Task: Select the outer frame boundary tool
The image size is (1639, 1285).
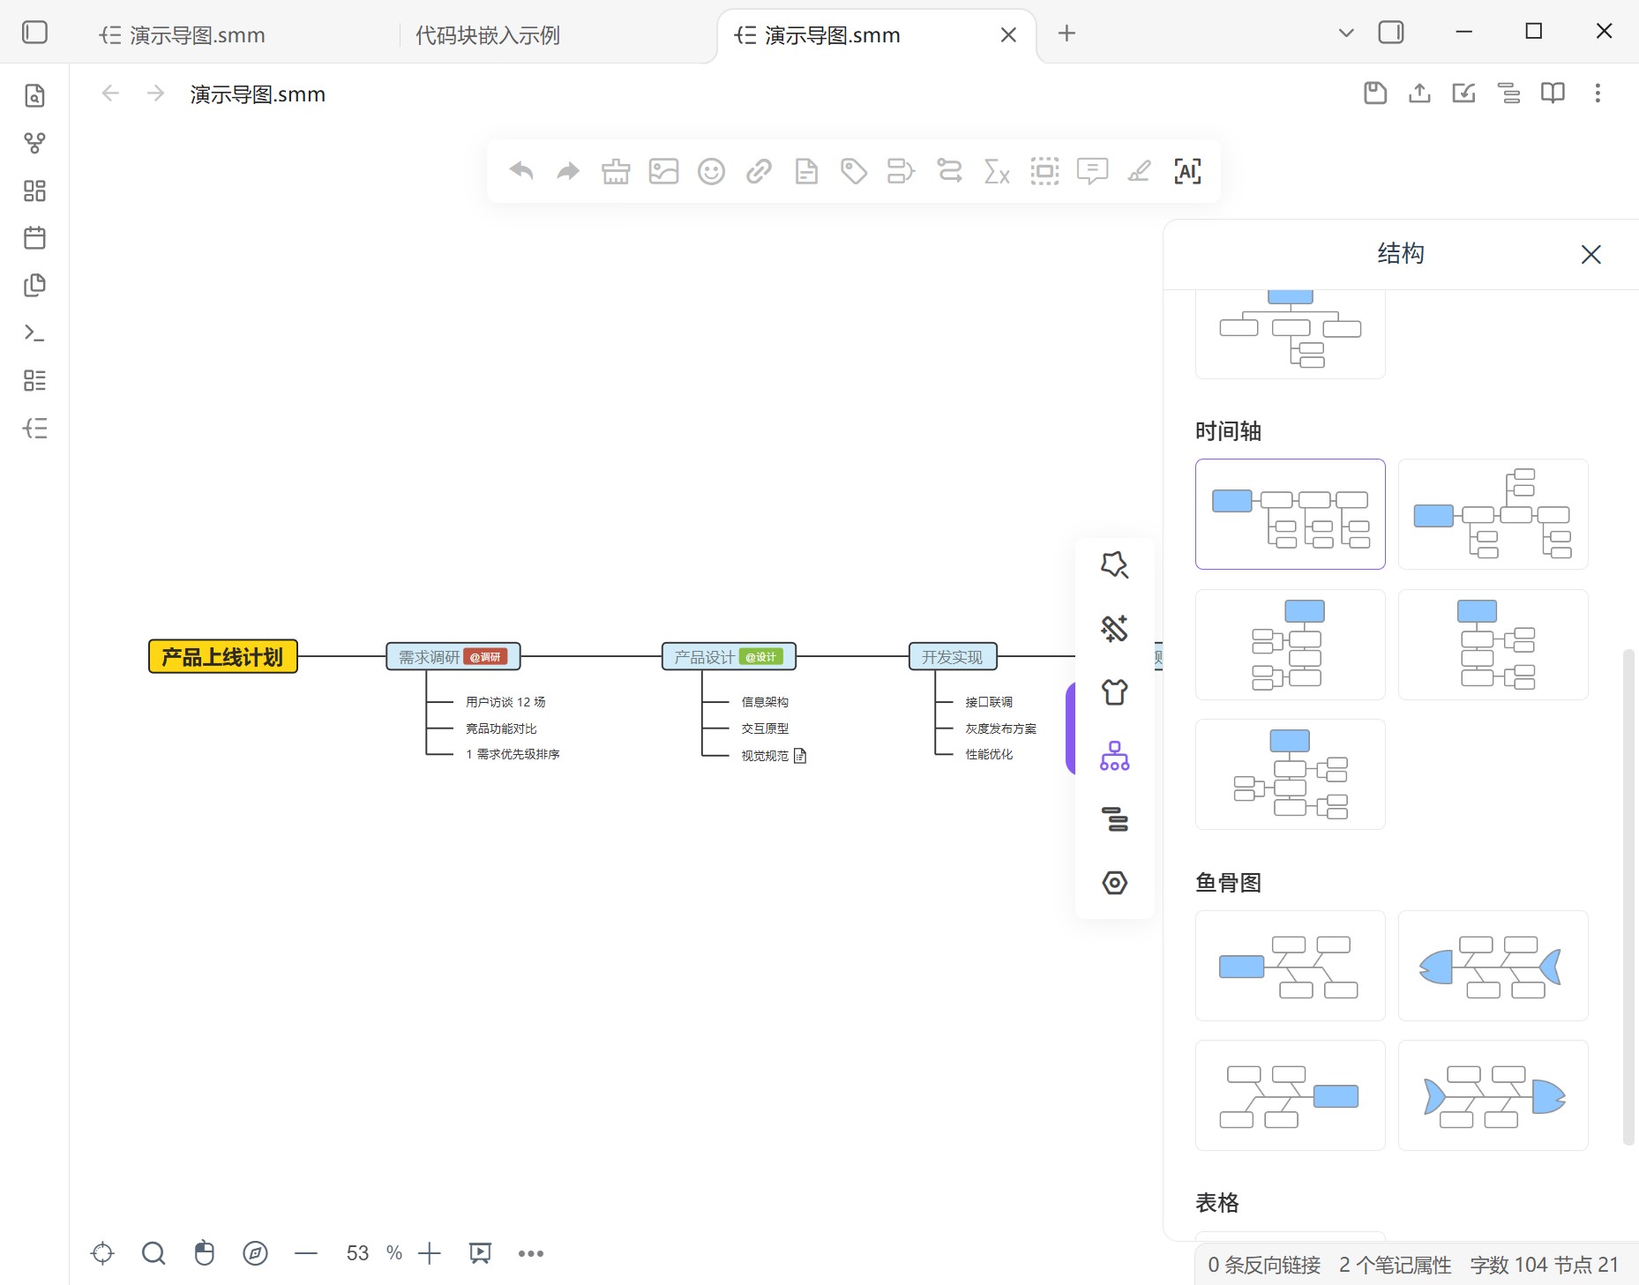Action: [x=1044, y=170]
